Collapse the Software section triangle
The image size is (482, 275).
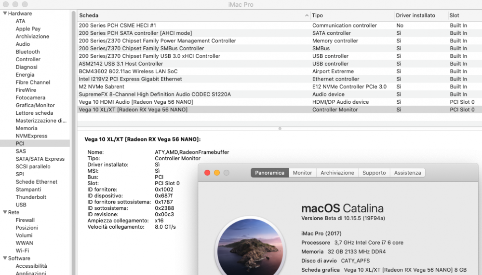point(5,258)
